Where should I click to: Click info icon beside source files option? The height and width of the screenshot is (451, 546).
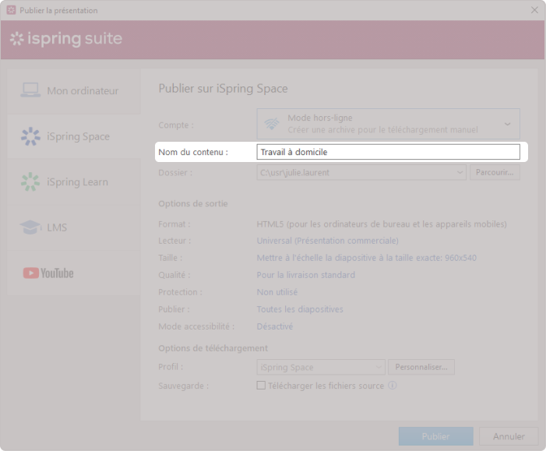tap(393, 386)
